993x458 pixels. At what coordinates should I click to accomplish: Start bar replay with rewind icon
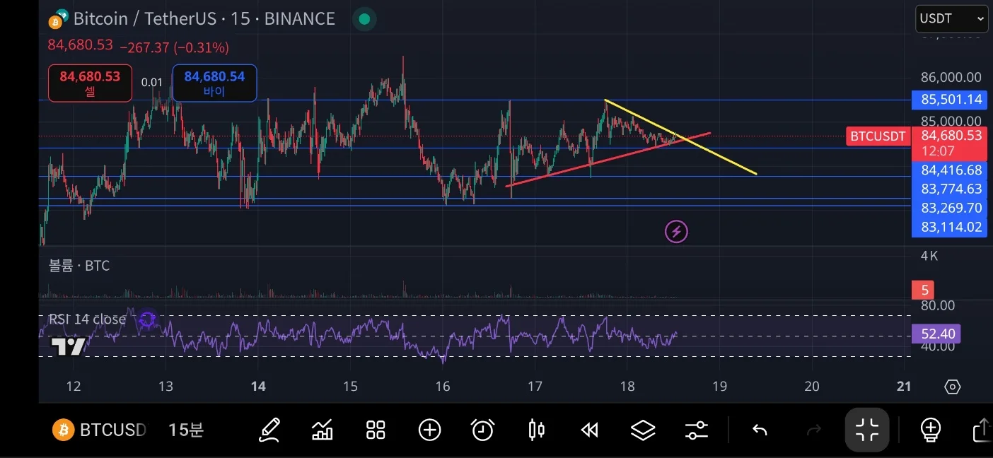589,430
